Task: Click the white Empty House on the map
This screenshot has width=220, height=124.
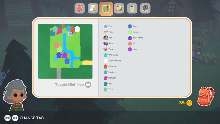Action: pyautogui.click(x=77, y=29)
